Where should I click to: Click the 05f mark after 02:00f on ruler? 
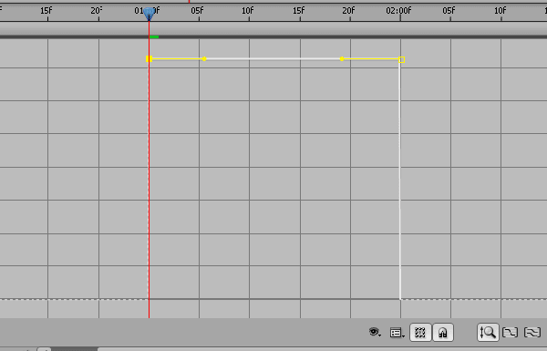point(449,11)
